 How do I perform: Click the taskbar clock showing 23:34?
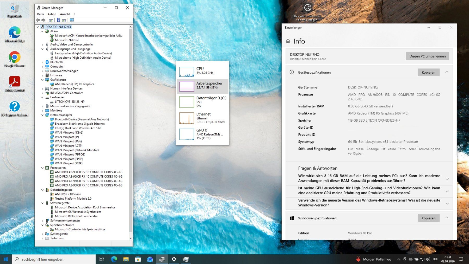(x=448, y=259)
